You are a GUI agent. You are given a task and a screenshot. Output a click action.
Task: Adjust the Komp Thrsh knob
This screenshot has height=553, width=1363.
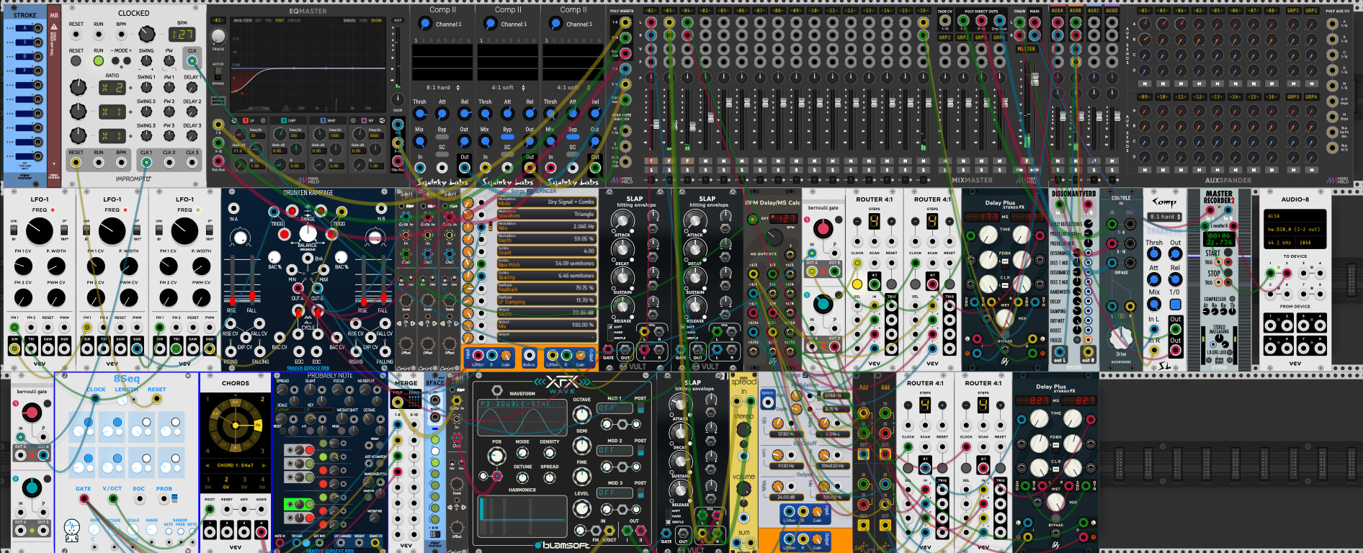coord(1154,254)
